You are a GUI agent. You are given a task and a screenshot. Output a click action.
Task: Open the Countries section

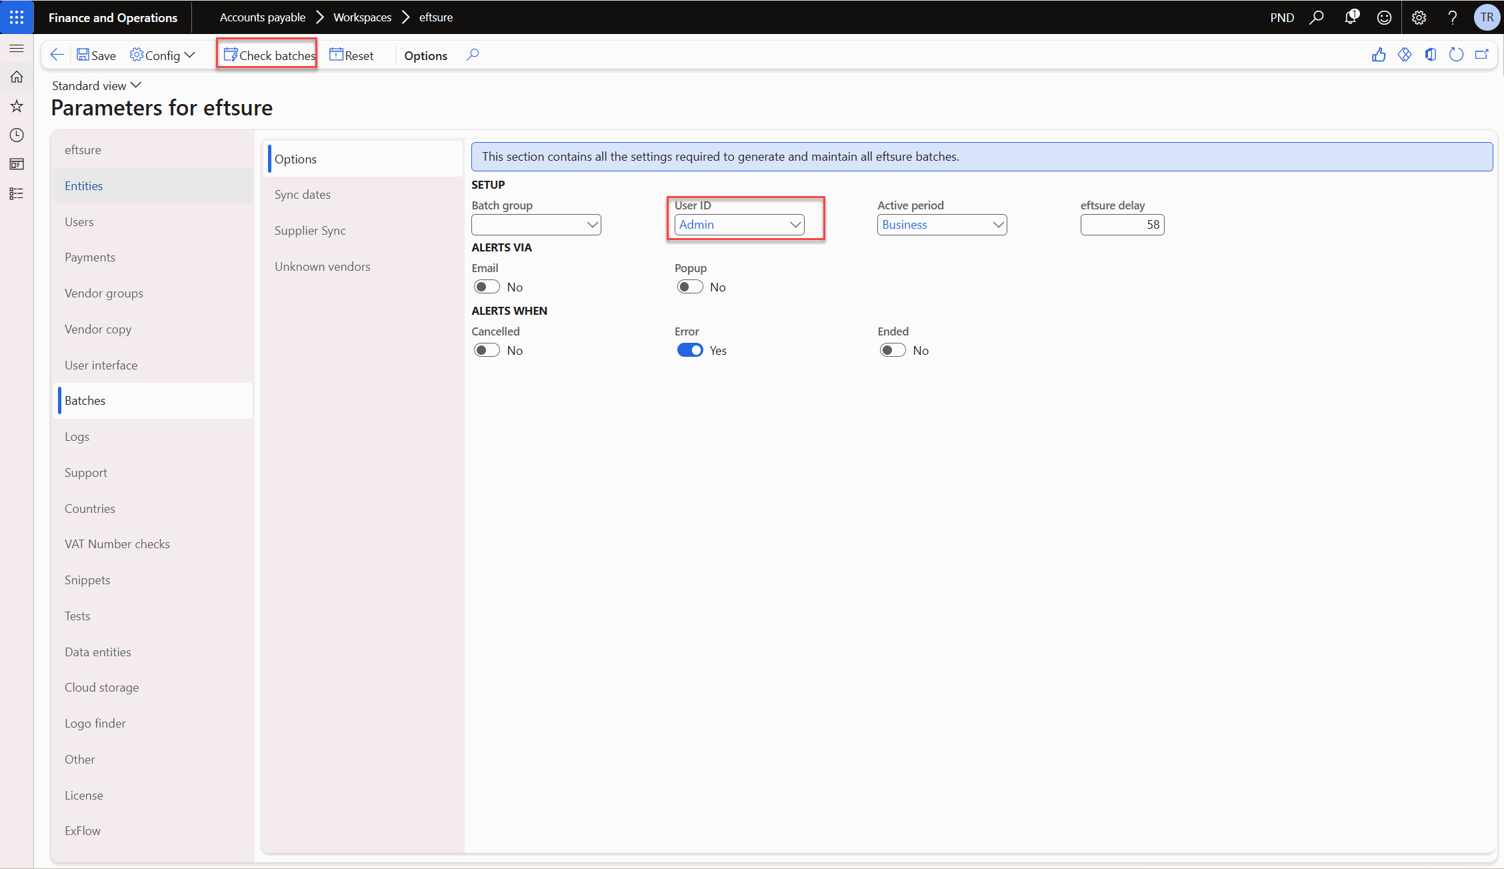153,509
